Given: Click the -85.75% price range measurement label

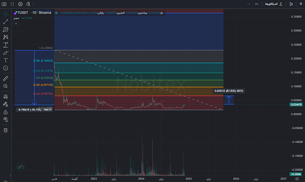Looking at the screenshot, I should pos(34,110).
